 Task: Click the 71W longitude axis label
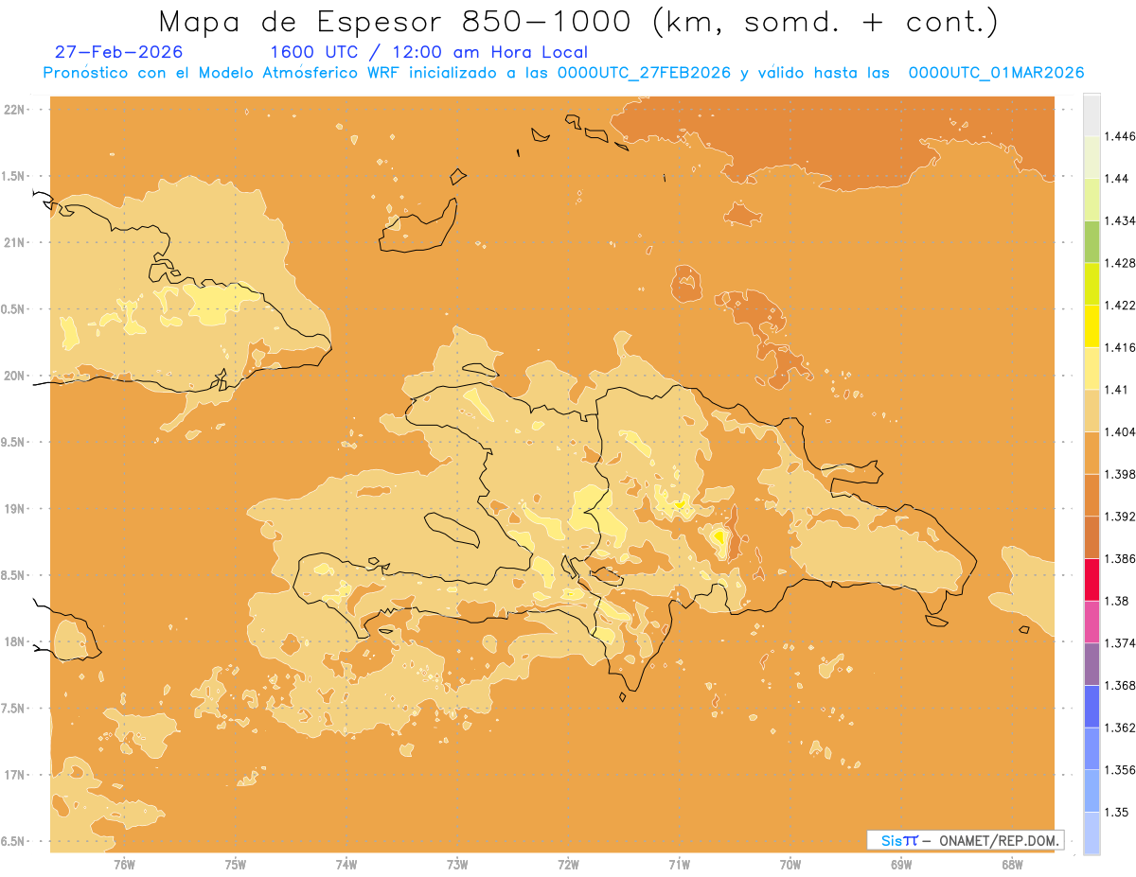point(679,865)
